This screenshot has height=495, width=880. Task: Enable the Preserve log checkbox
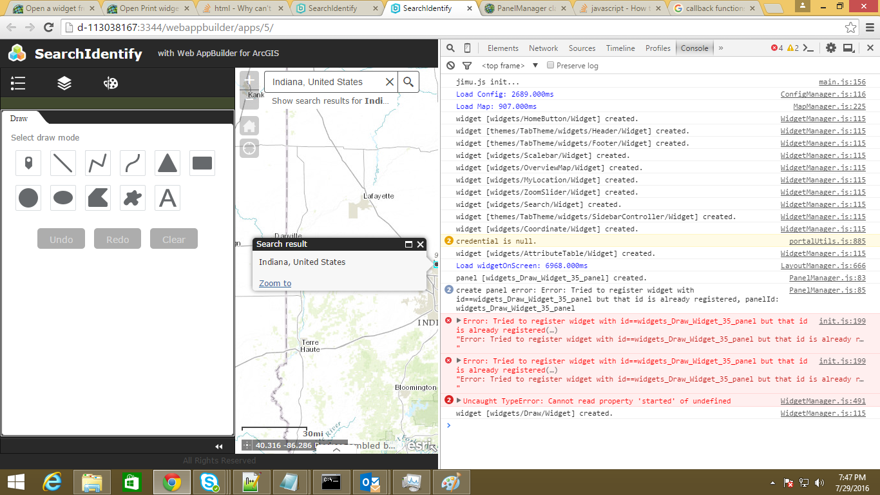pos(550,65)
